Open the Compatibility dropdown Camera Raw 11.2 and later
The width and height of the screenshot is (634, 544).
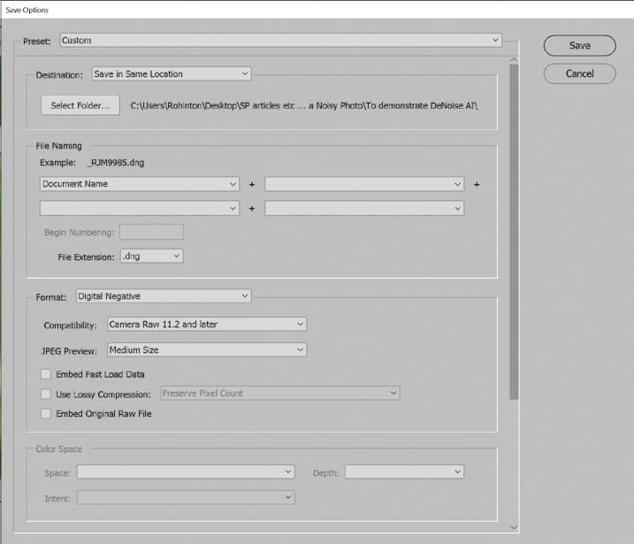[x=207, y=325]
